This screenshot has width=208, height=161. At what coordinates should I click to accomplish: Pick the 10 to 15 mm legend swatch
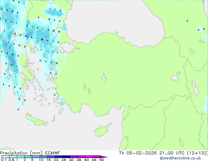[44, 157]
